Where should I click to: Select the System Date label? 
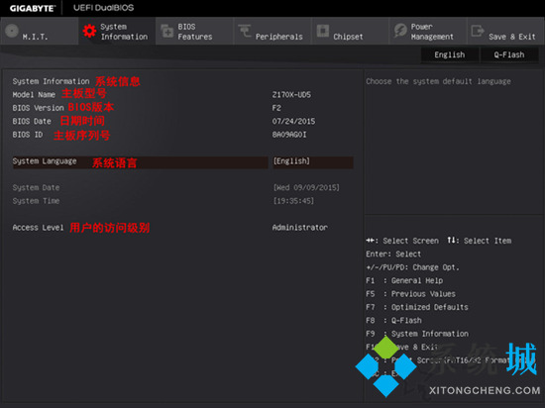(36, 188)
